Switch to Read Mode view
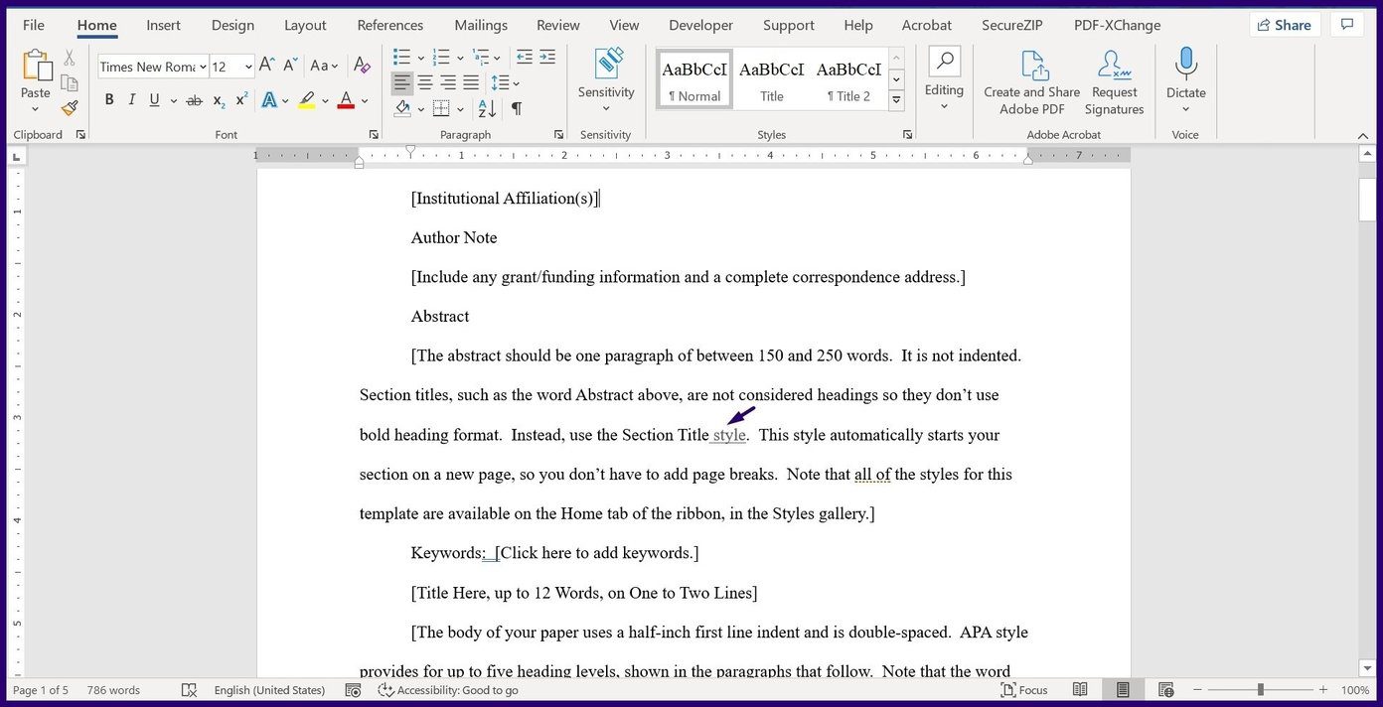 click(x=1080, y=690)
